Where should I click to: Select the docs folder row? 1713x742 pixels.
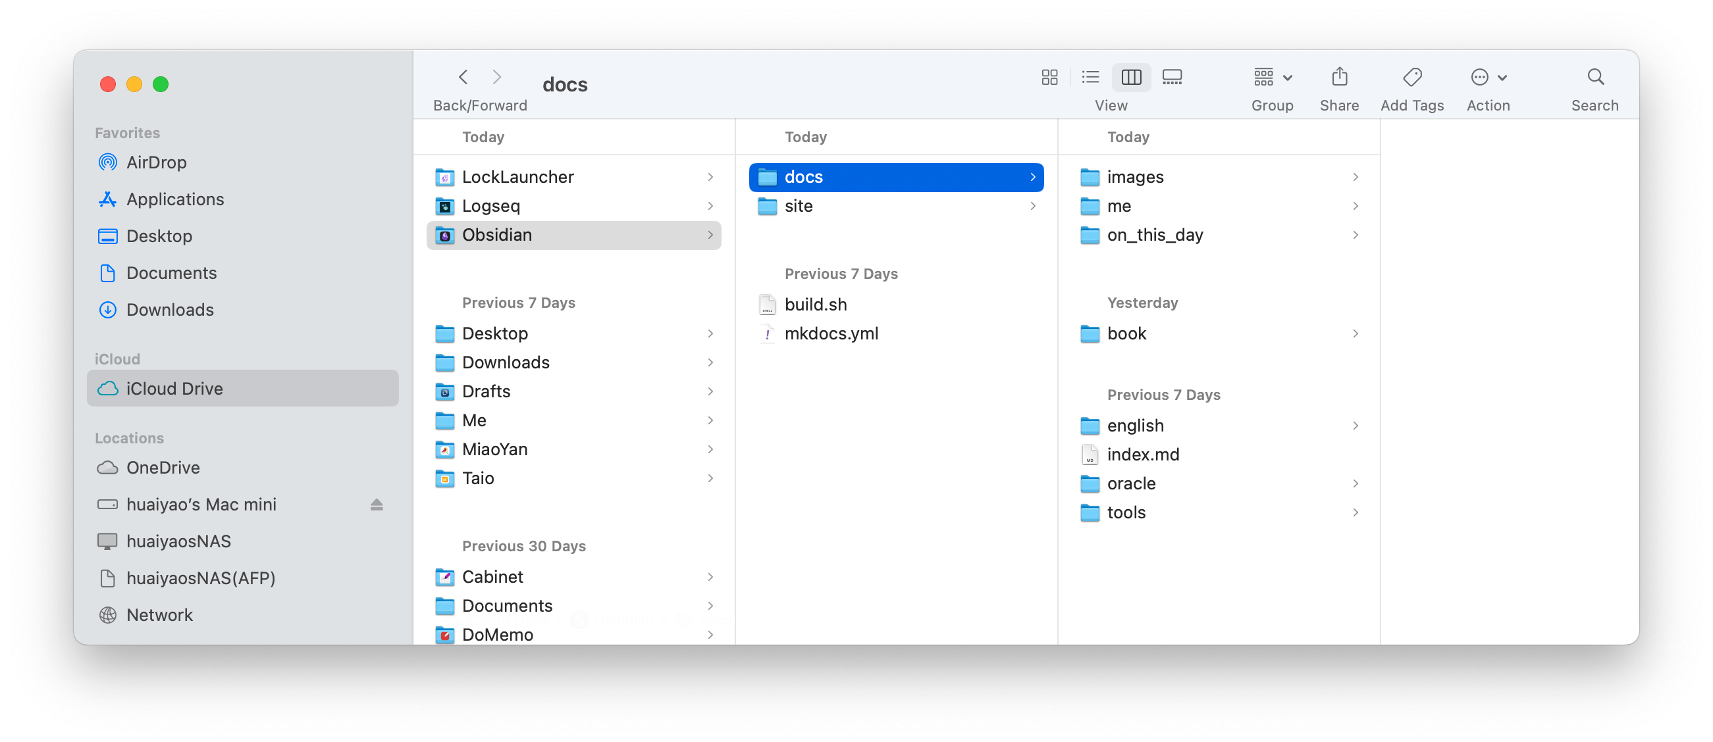click(x=897, y=178)
